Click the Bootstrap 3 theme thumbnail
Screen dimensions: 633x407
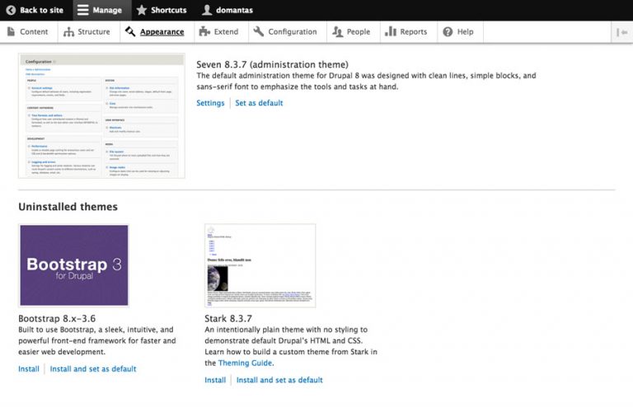tap(74, 265)
